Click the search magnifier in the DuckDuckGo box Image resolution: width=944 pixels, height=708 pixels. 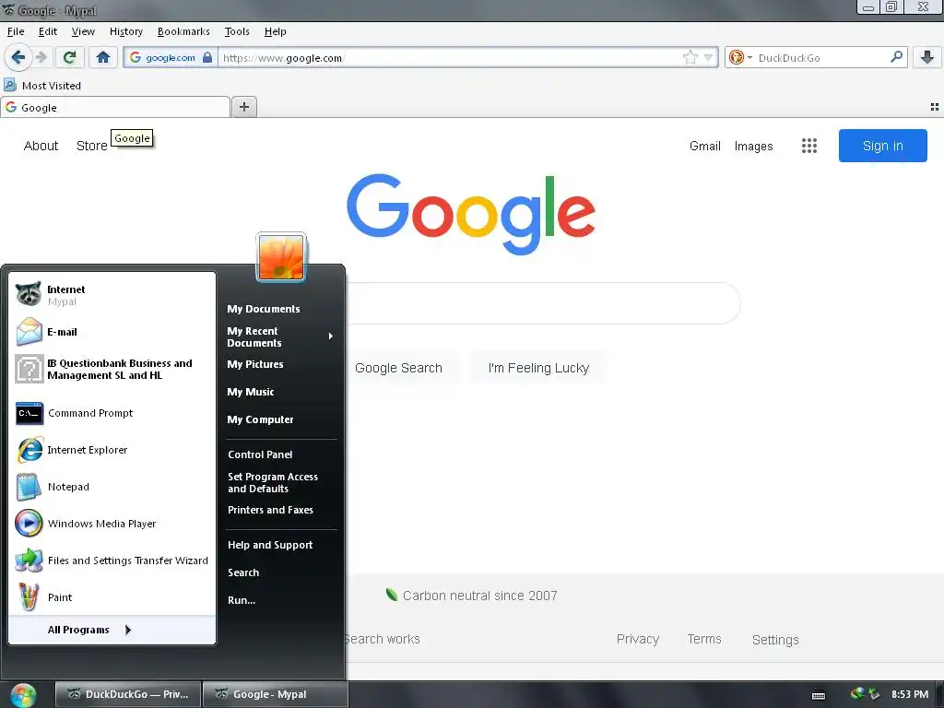click(896, 57)
